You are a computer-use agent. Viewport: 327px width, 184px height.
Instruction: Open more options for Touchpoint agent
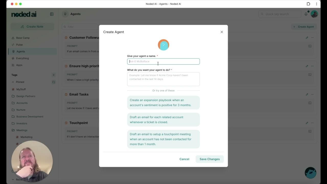(x=312, y=123)
